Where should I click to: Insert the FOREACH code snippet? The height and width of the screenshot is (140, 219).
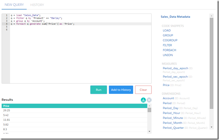click(x=169, y=50)
